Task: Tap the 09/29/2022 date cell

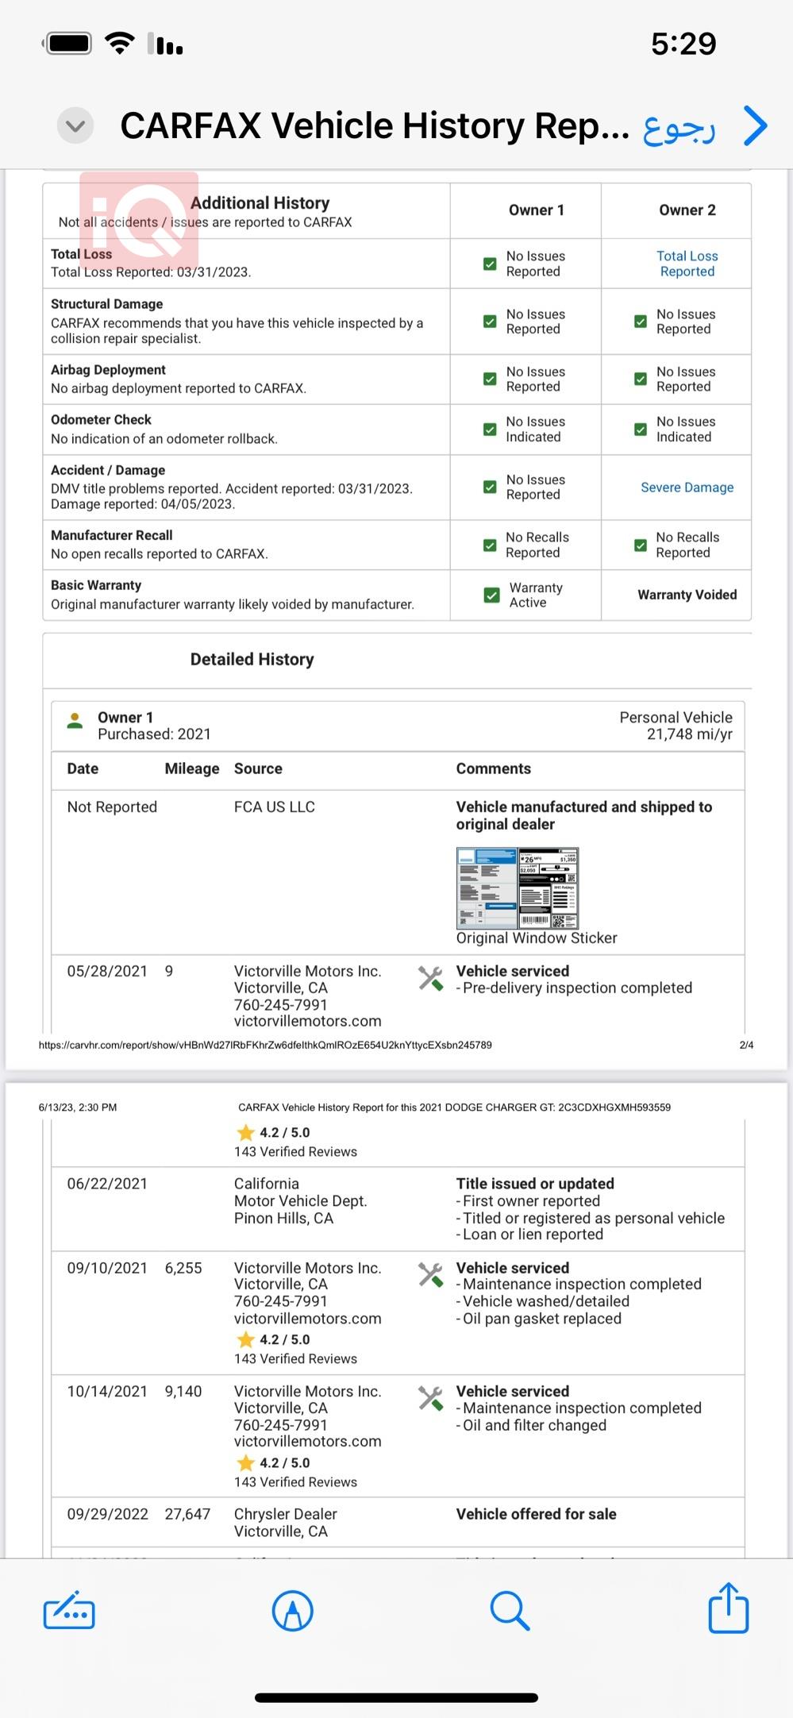Action: coord(107,1514)
